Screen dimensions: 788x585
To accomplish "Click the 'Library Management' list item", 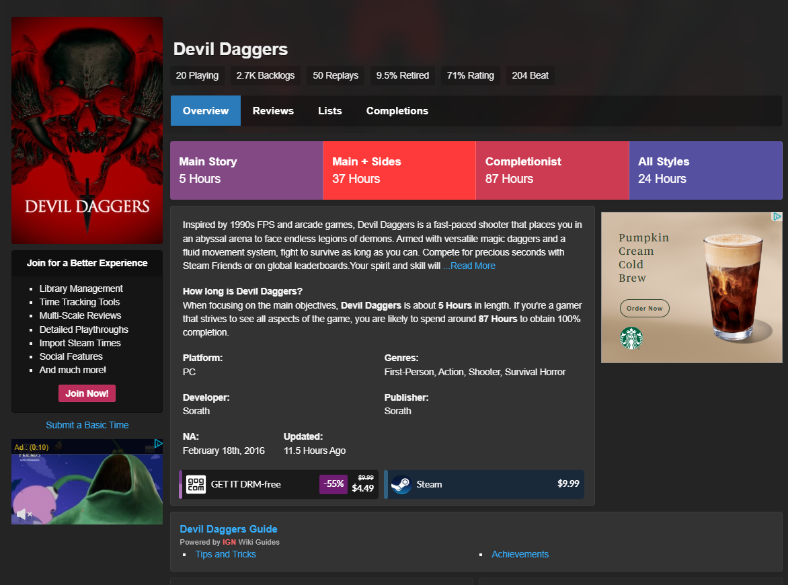I will (81, 288).
